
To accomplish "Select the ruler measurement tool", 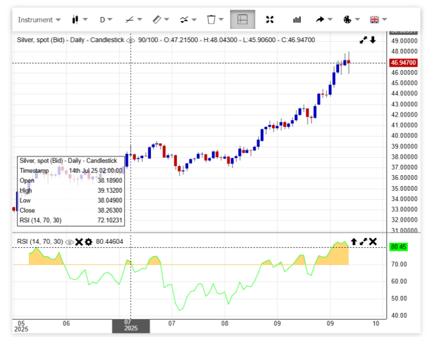I will click(x=156, y=20).
